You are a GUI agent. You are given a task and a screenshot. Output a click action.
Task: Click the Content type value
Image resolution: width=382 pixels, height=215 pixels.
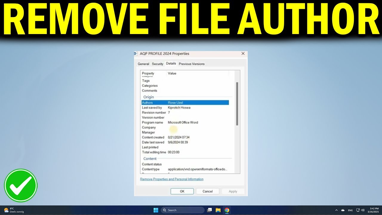coord(198,169)
